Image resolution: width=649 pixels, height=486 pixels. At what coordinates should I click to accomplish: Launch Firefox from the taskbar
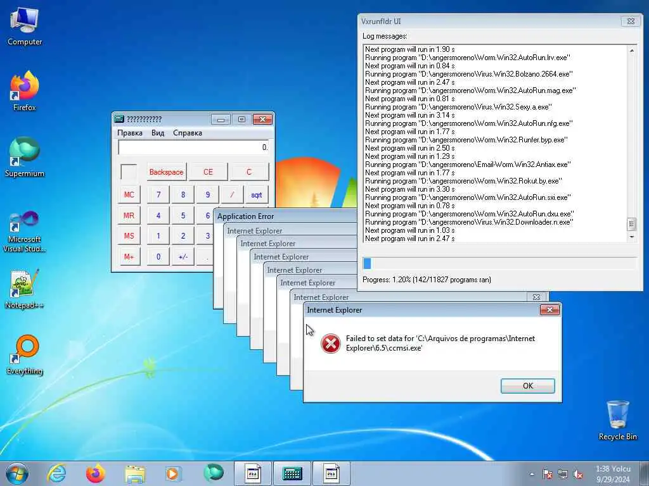(x=95, y=473)
